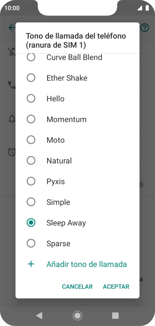
Task: Tap the CANCELAR button
Action: 77,286
